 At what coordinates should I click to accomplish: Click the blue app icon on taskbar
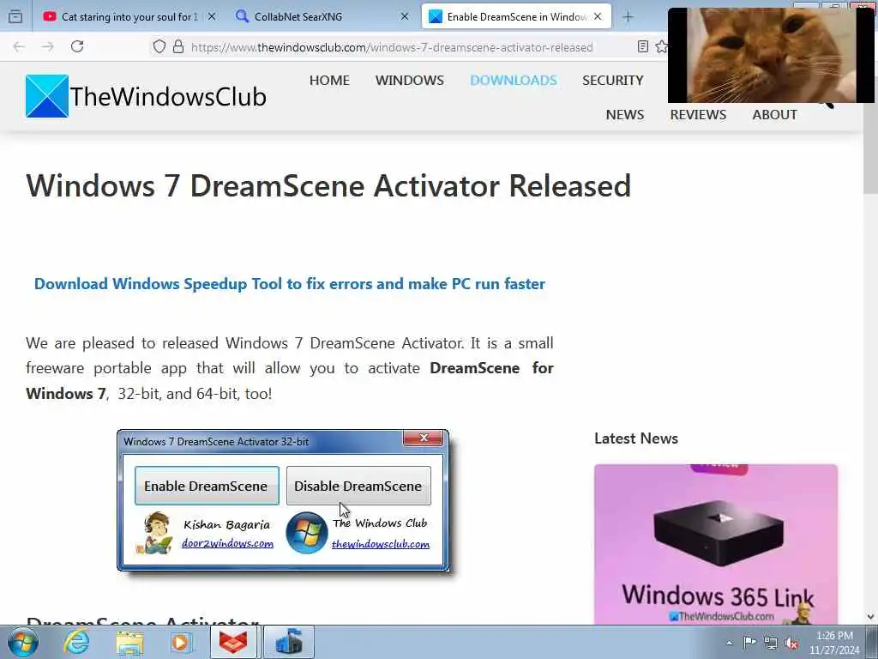pos(288,642)
